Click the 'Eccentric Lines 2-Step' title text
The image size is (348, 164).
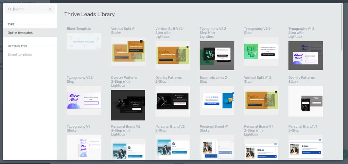pyautogui.click(x=214, y=80)
